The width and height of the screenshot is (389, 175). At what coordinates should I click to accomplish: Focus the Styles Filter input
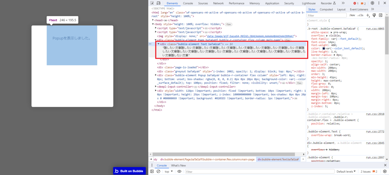pos(327,15)
